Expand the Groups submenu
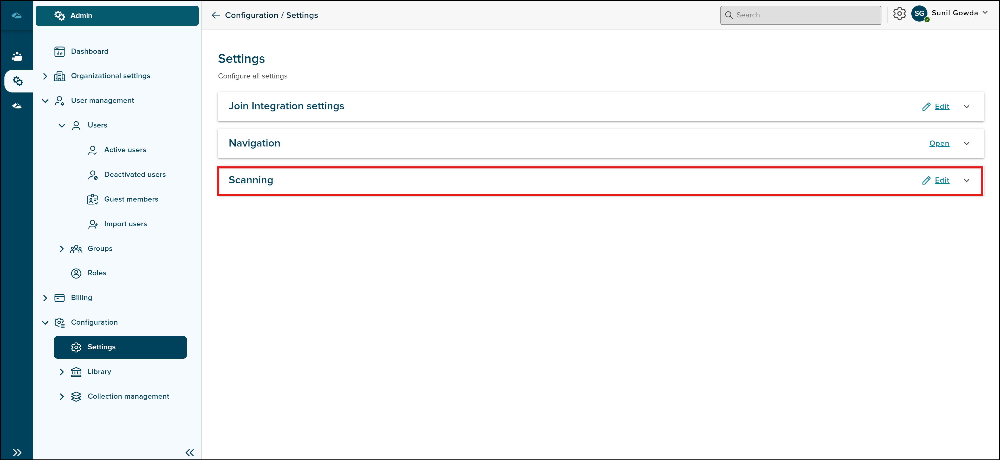Viewport: 1000px width, 460px height. click(62, 249)
